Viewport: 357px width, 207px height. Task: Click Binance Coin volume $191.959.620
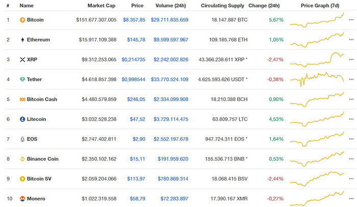173,159
